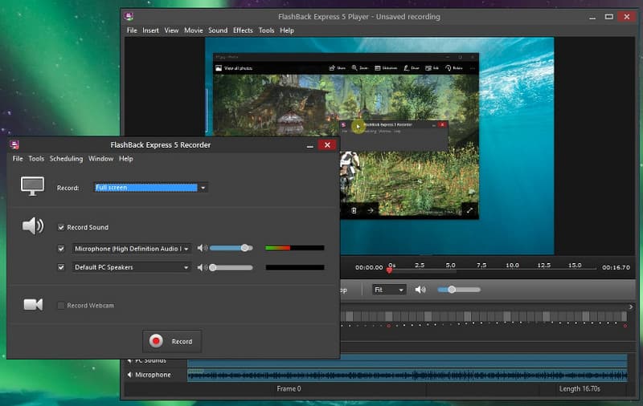
Task: Maximize the FlashBack Player window
Action: pos(609,17)
